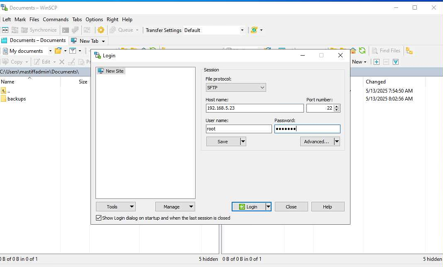Click the Home directory icon in right panel
The height and width of the screenshot is (267, 443).
tap(353, 51)
